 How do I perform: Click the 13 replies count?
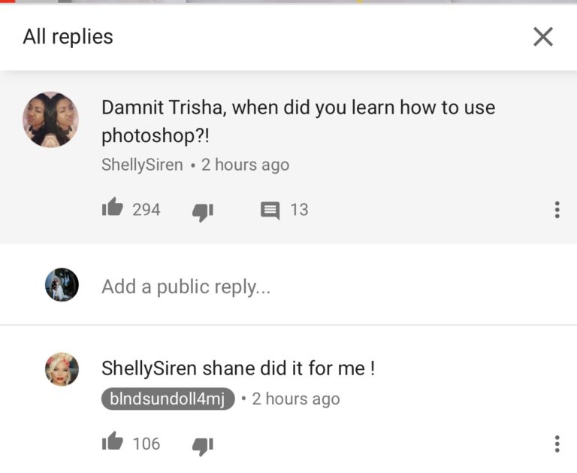[x=299, y=210]
